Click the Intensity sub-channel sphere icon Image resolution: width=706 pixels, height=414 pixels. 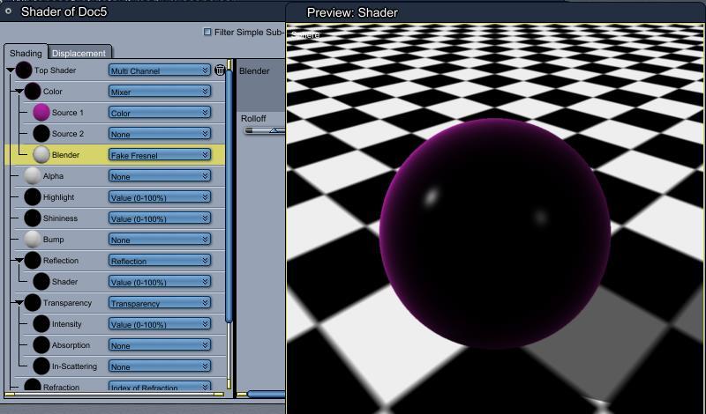tap(41, 323)
